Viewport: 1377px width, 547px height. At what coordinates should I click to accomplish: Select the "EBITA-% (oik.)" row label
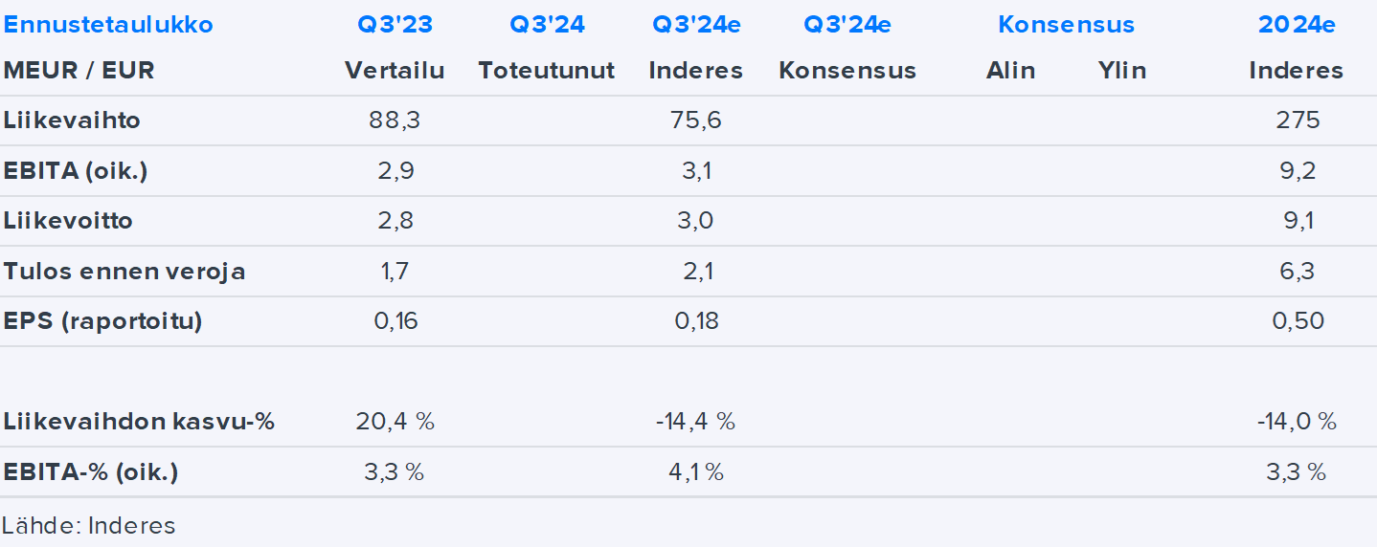[x=91, y=472]
